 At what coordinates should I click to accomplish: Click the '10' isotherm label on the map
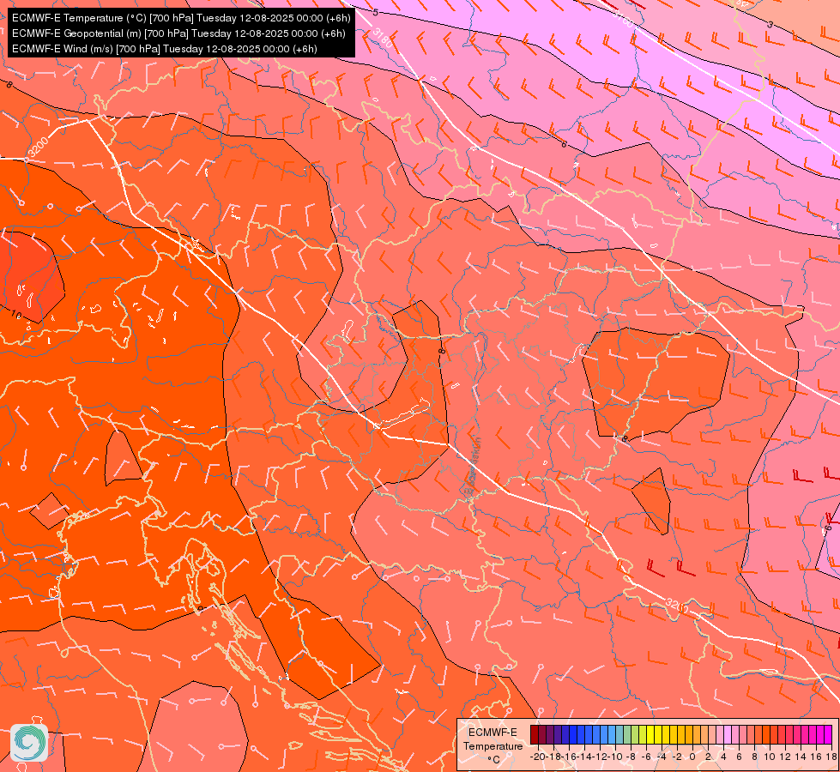16,314
